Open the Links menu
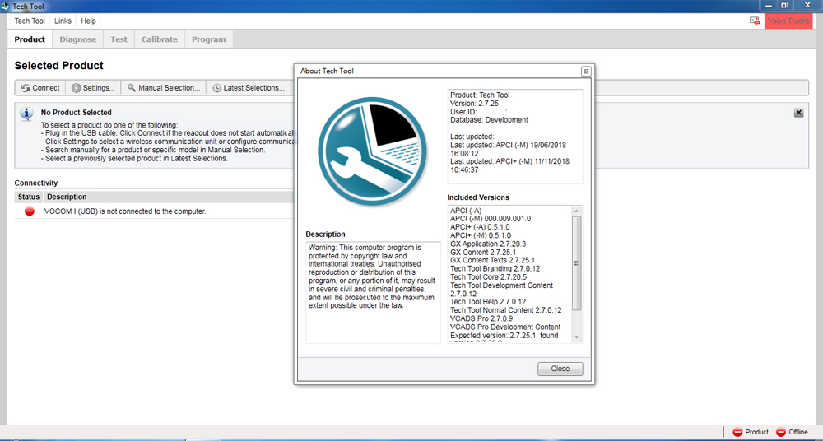Image resolution: width=823 pixels, height=441 pixels. (63, 21)
